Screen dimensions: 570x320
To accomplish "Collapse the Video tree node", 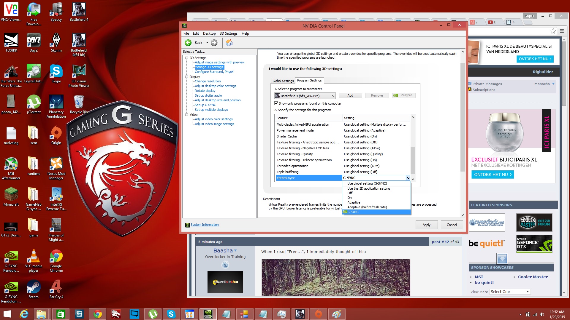I will pyautogui.click(x=187, y=115).
